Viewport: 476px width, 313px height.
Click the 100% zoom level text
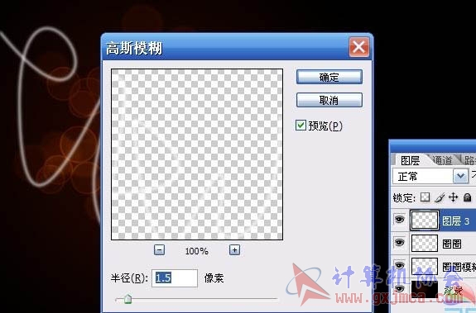[x=197, y=251]
